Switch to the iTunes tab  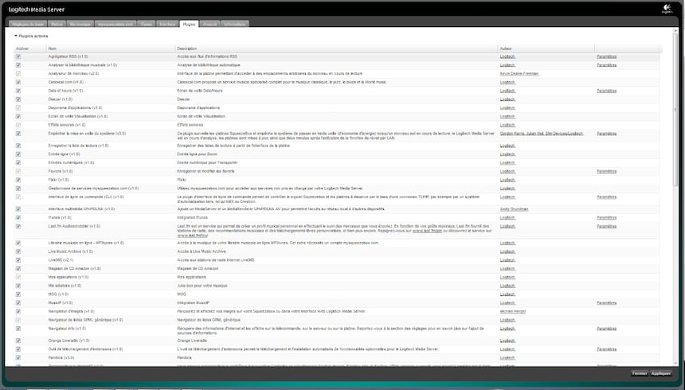147,24
